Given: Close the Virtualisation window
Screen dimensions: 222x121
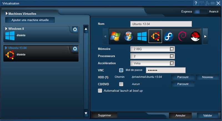Looking at the screenshot, I should (218, 3).
